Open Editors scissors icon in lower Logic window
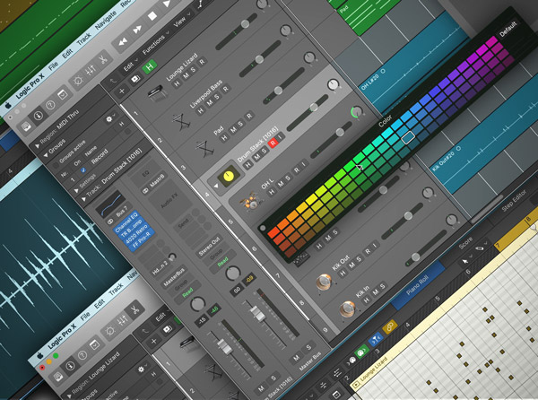The height and width of the screenshot is (400, 538). pos(135,309)
